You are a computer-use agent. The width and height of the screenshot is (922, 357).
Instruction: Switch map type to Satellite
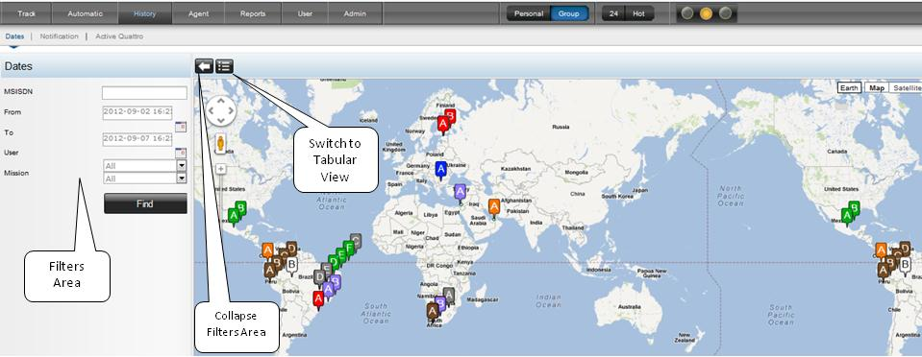point(906,88)
